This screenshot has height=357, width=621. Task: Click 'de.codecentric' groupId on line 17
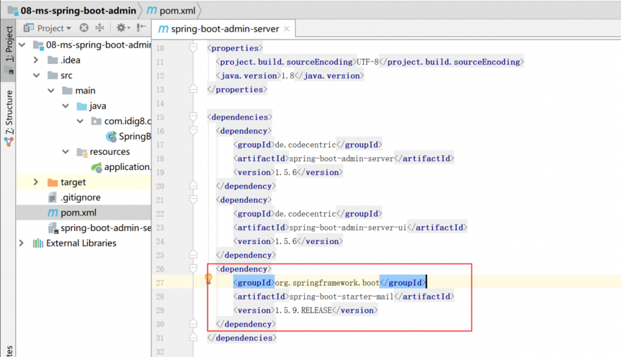[x=305, y=145]
